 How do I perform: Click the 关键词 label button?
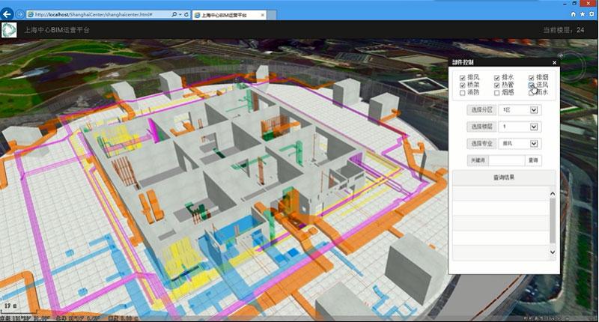point(478,160)
